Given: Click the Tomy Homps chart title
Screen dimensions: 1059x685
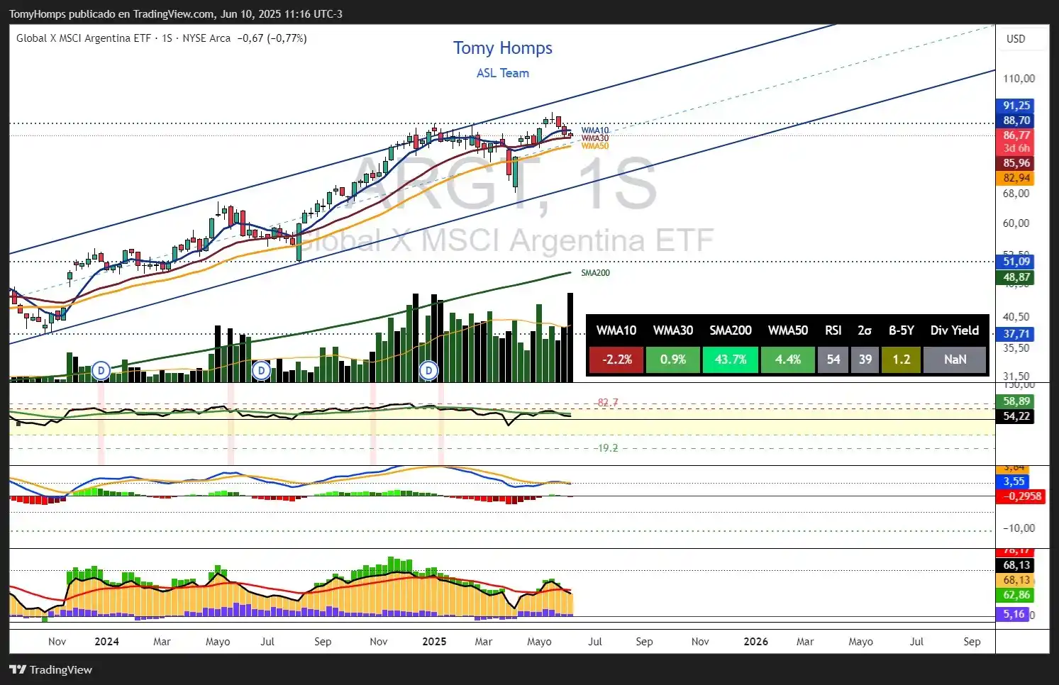Looking at the screenshot, I should [503, 48].
